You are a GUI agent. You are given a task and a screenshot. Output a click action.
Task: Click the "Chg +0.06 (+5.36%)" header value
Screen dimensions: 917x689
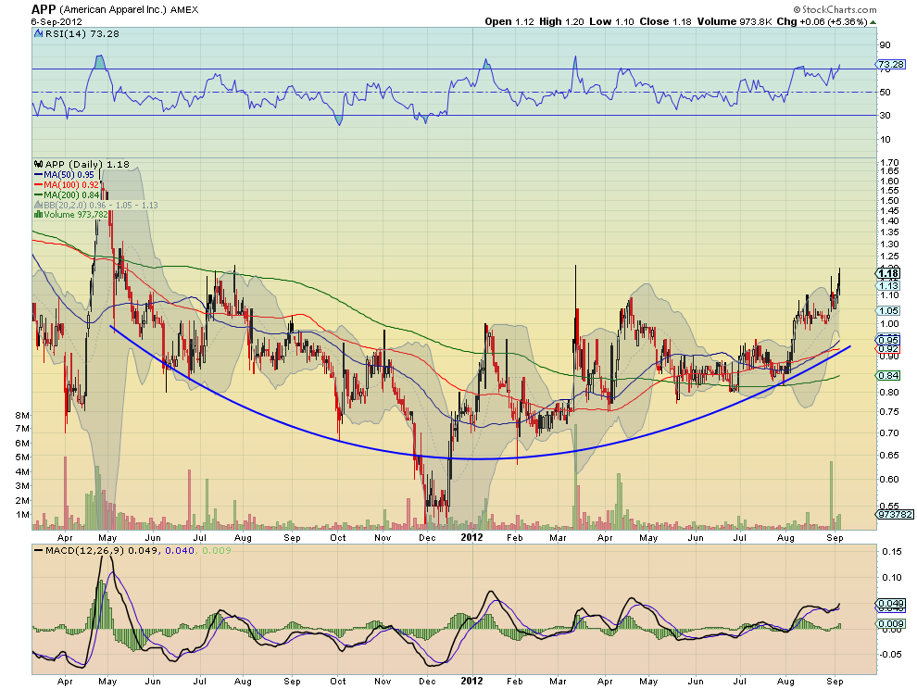coord(822,21)
